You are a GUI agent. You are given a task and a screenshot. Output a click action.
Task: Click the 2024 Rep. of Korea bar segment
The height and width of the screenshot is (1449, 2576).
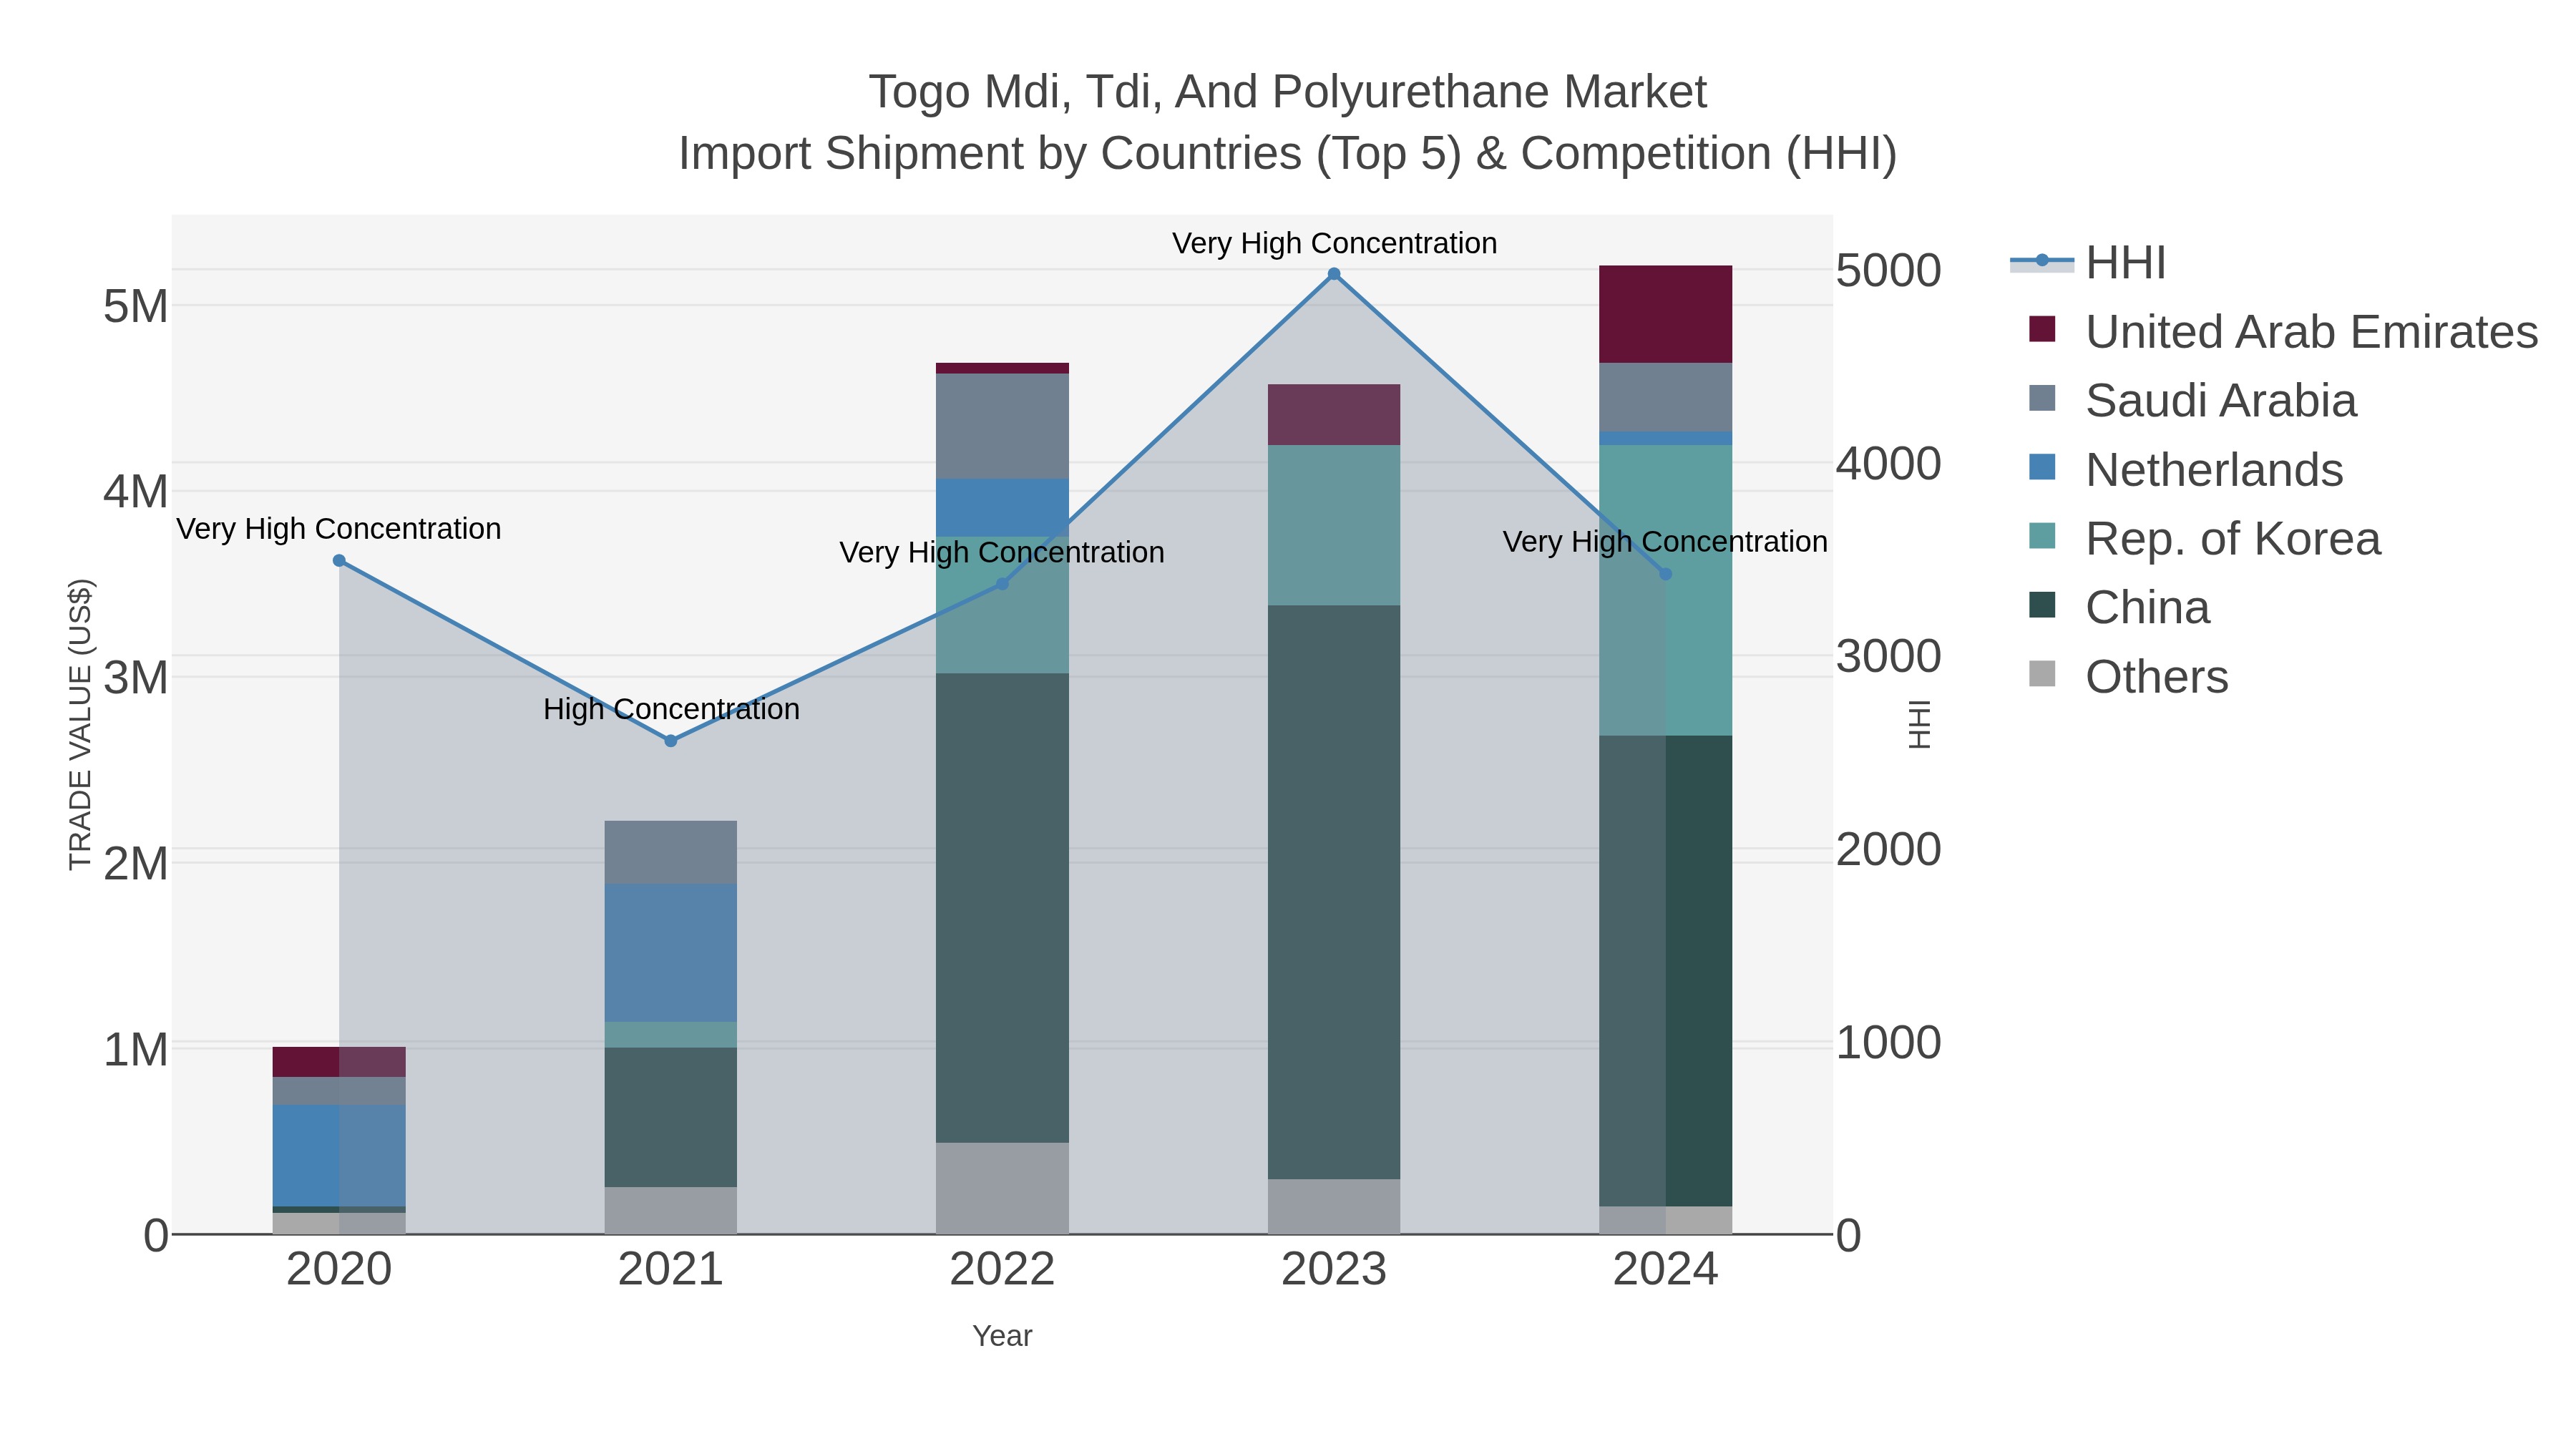[1666, 590]
